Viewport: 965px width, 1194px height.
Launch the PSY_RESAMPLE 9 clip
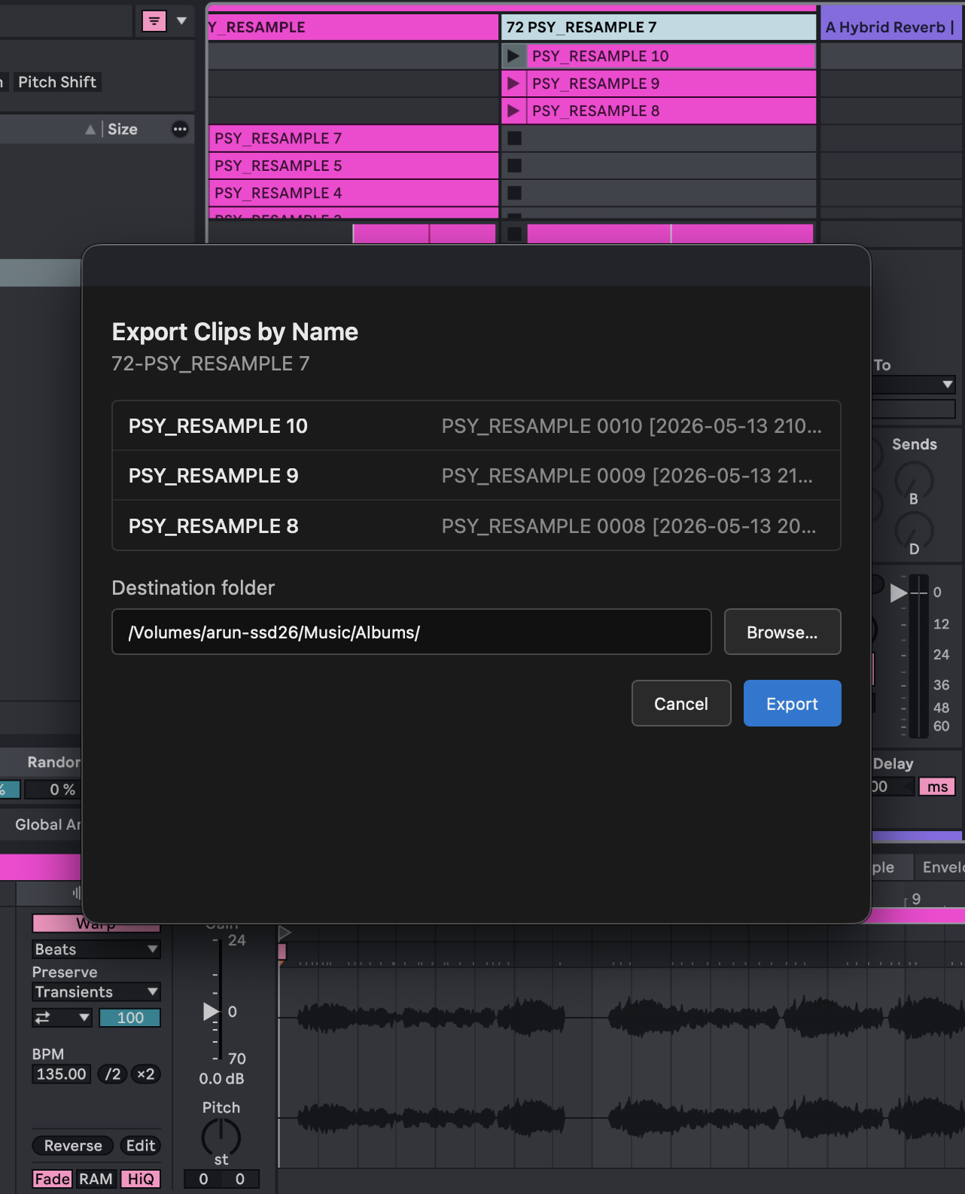tap(513, 84)
